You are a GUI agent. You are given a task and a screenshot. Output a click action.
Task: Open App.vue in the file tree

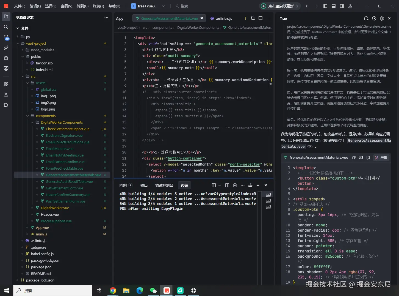tap(42, 227)
